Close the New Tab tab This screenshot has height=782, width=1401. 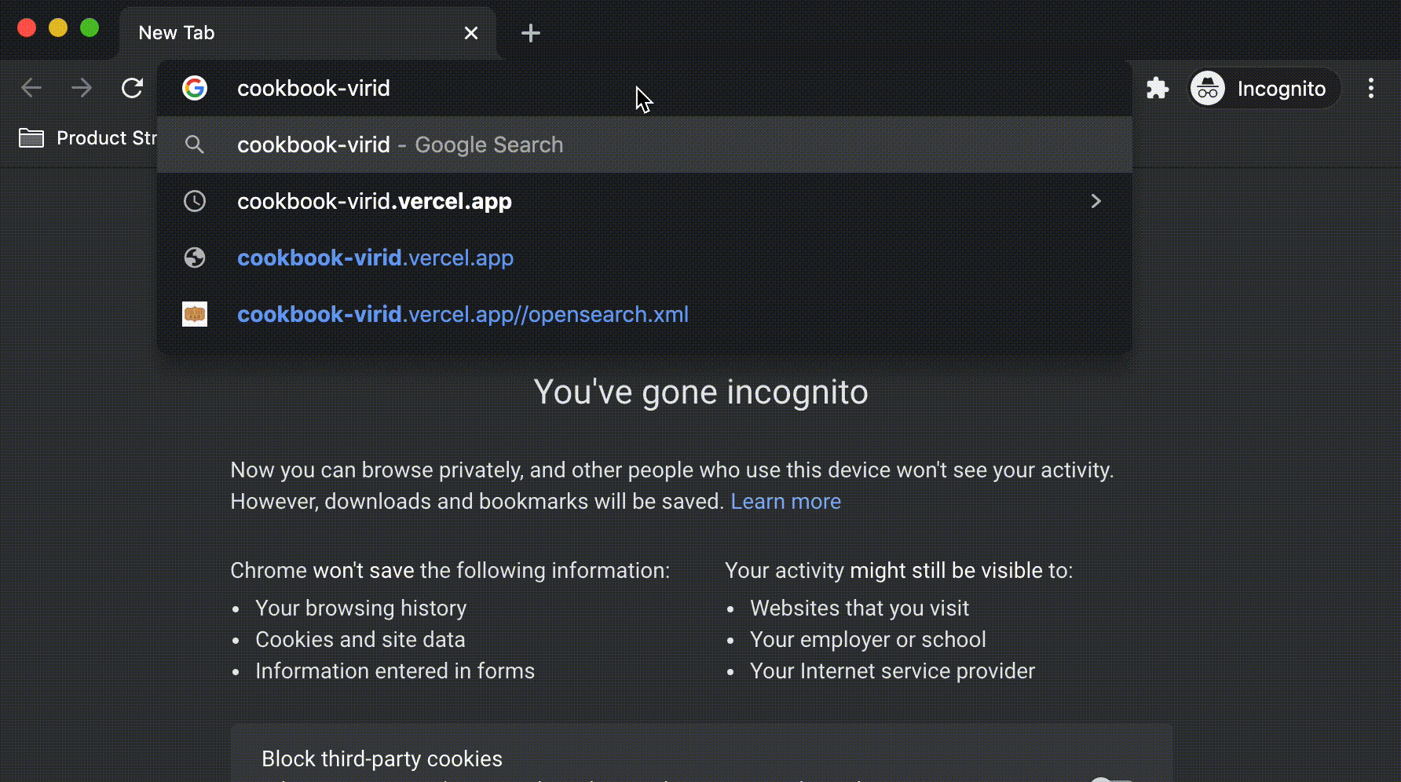[471, 33]
